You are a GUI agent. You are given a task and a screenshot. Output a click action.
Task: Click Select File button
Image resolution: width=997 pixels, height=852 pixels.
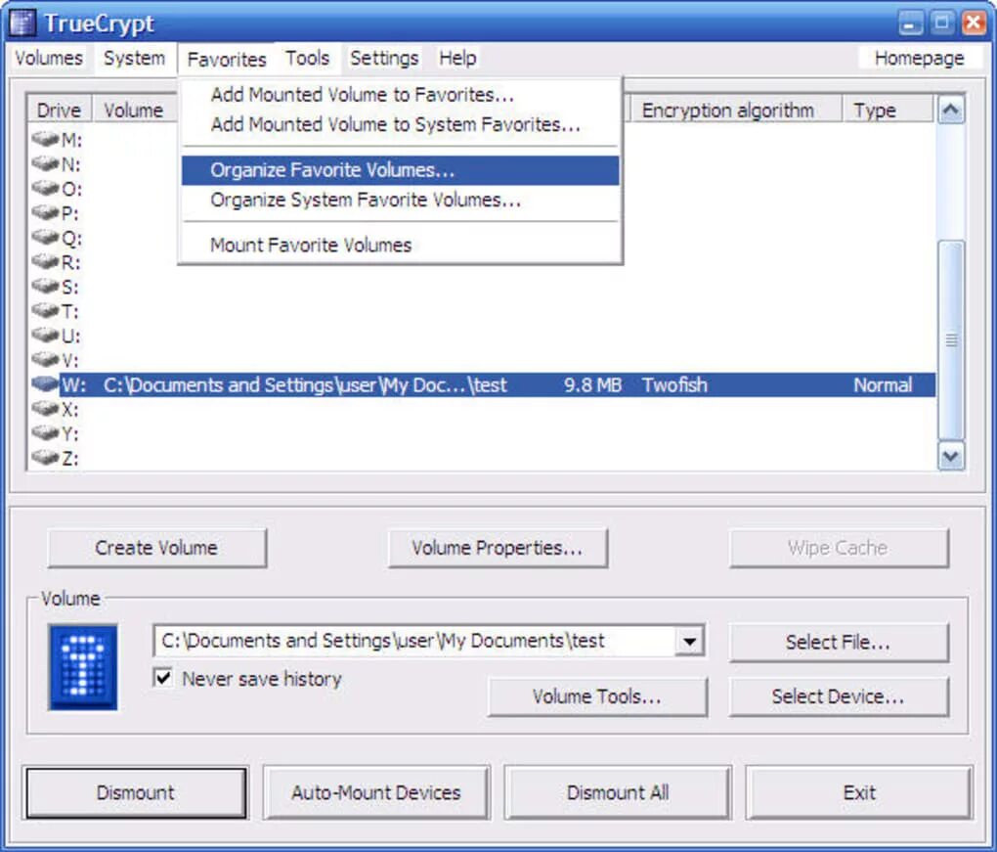839,642
